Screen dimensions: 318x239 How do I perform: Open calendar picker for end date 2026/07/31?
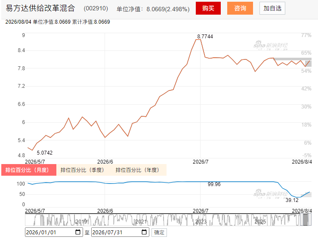tap(144, 232)
